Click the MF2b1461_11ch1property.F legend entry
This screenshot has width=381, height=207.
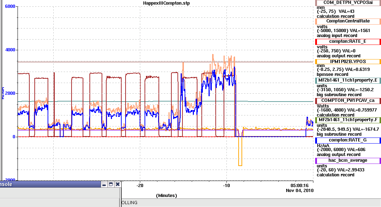pyautogui.click(x=348, y=120)
